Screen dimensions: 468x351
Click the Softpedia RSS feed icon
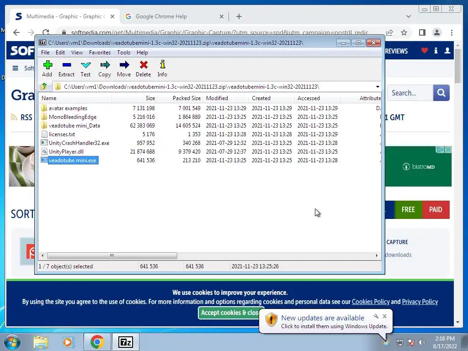tap(14, 117)
